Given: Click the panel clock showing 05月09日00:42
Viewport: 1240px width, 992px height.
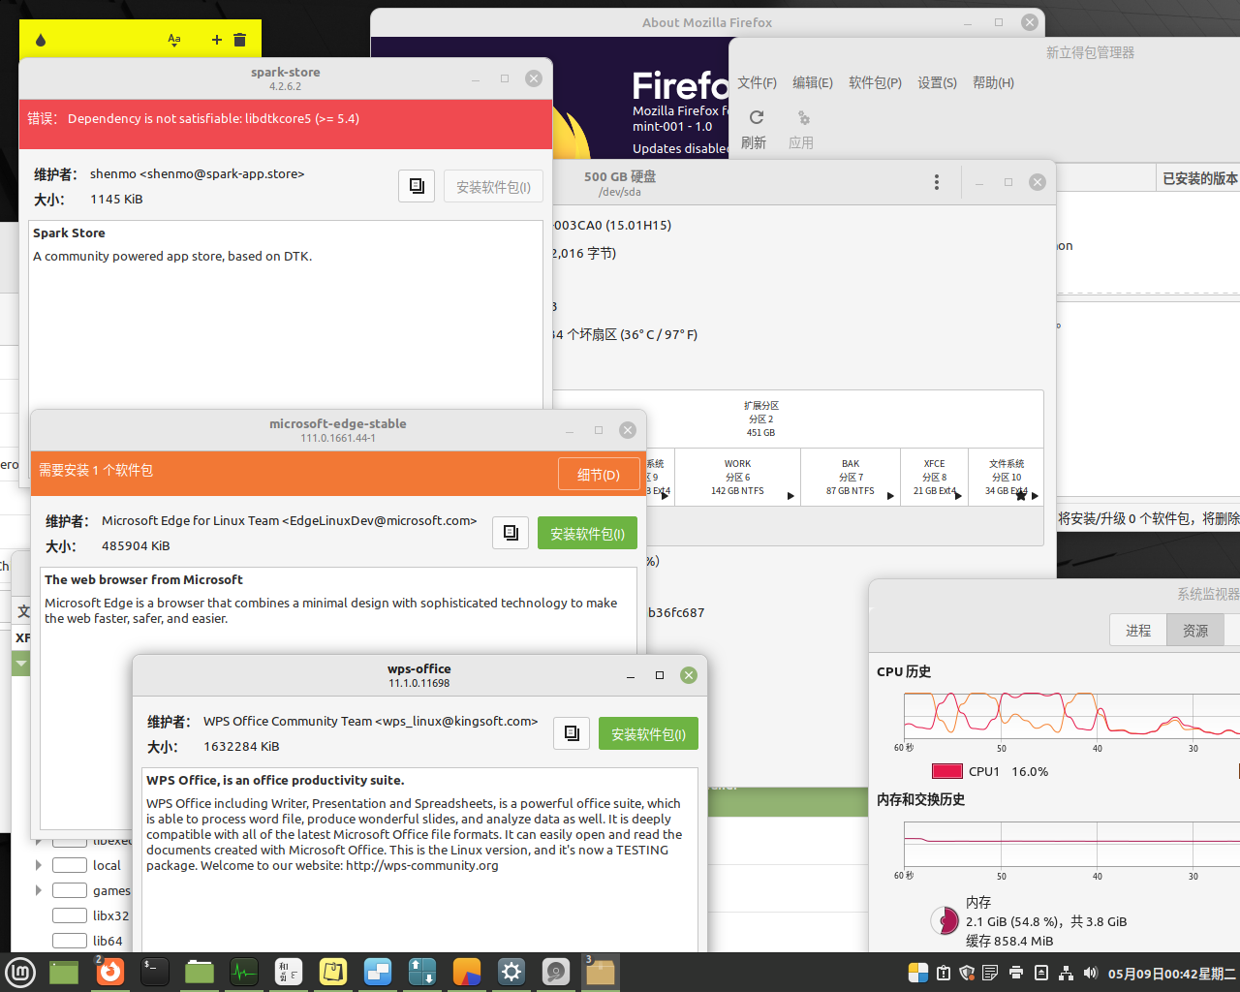Looking at the screenshot, I should pos(1172,973).
